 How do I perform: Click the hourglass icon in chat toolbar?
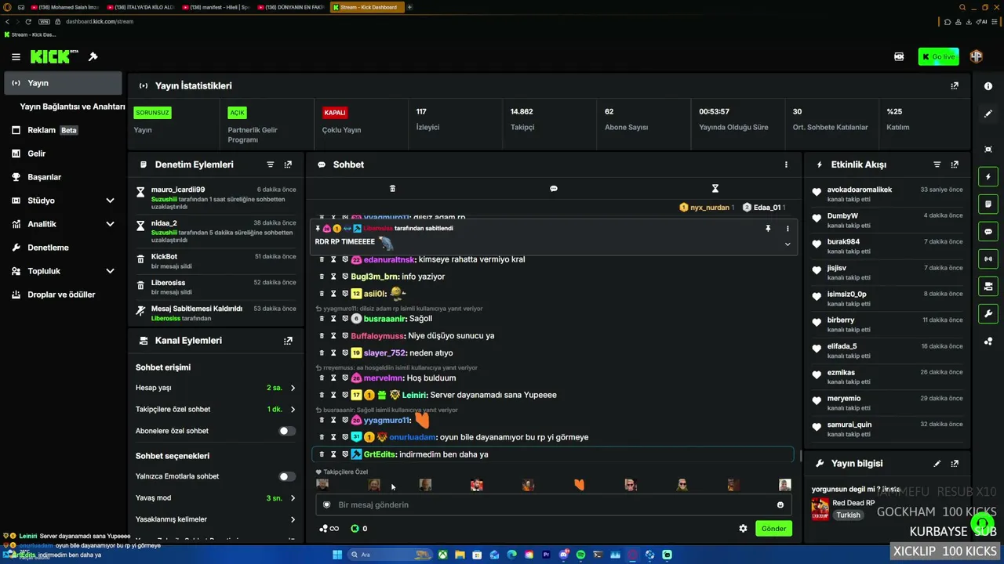click(x=715, y=189)
